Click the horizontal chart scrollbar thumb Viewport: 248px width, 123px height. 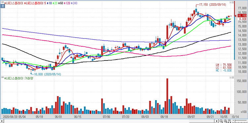[202, 121]
